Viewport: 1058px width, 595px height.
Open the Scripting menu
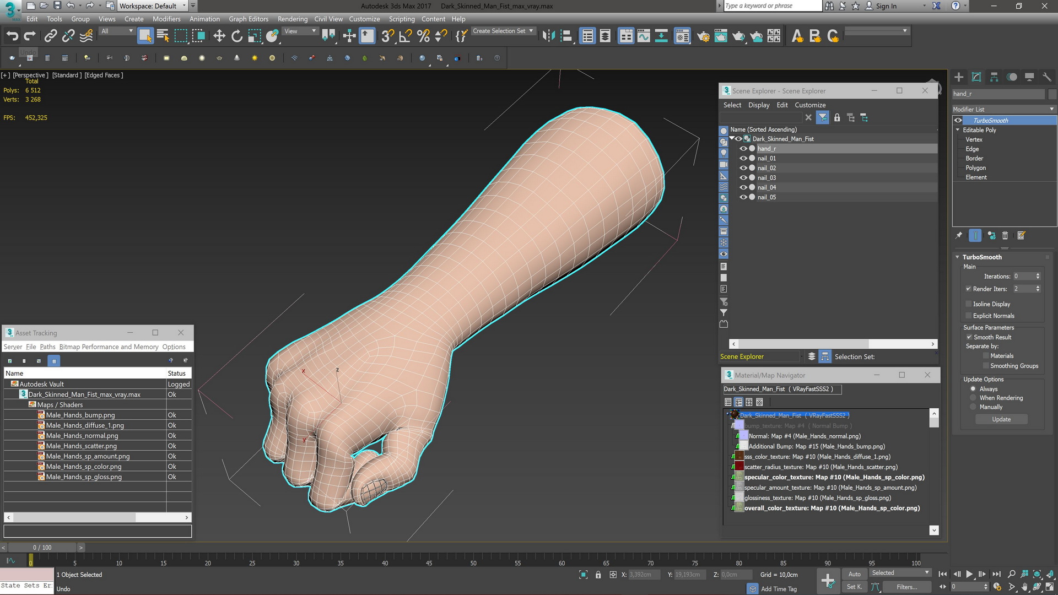tap(402, 19)
